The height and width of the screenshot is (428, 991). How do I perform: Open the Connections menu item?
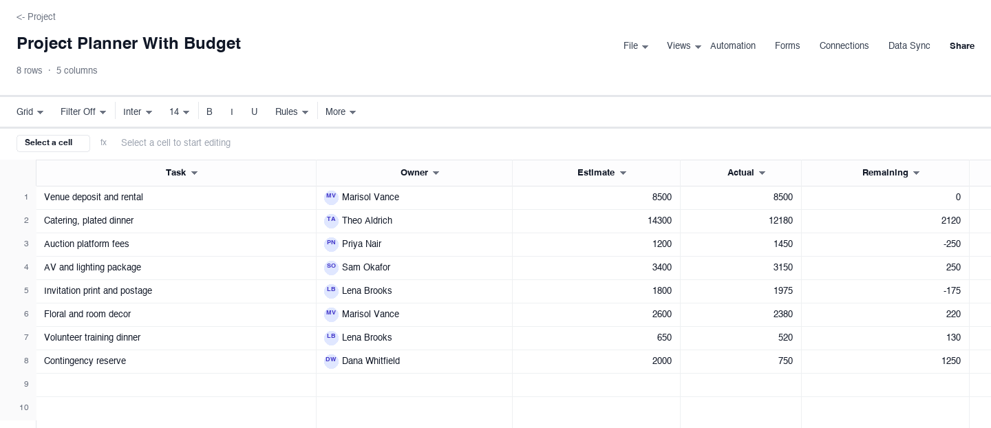[844, 46]
